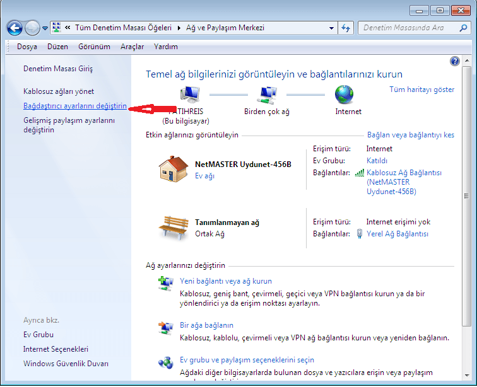Click 'Bağdaştırıcı ayarlarını değiştirin' link
Screen dimensions: 477x387
click(x=74, y=106)
